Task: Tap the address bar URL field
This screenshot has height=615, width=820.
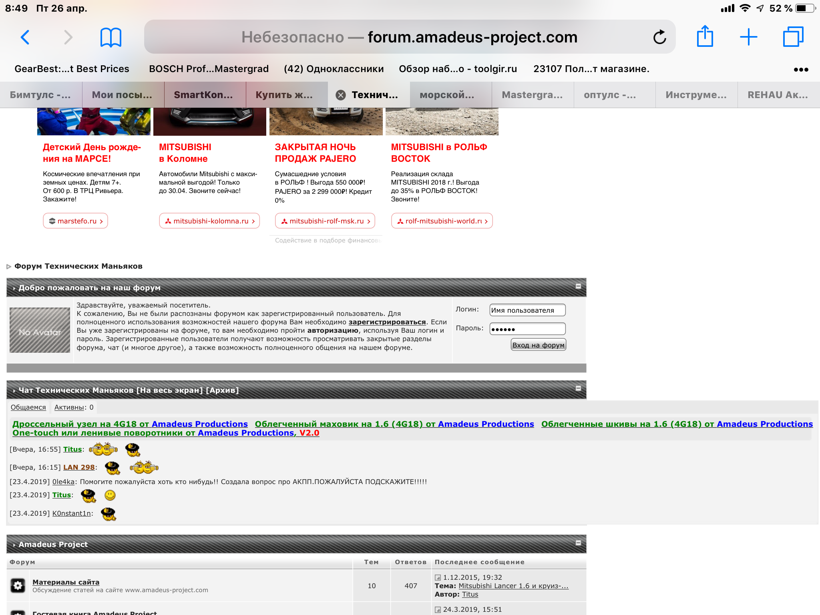Action: 408,37
